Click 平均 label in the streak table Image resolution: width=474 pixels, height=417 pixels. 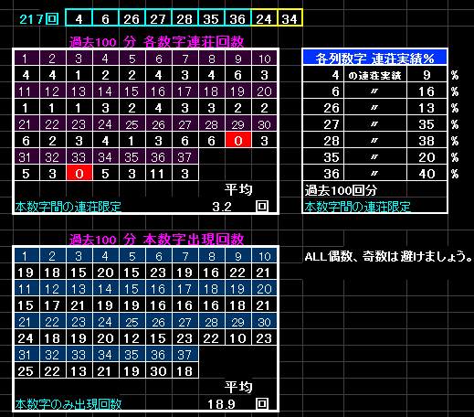pos(238,189)
